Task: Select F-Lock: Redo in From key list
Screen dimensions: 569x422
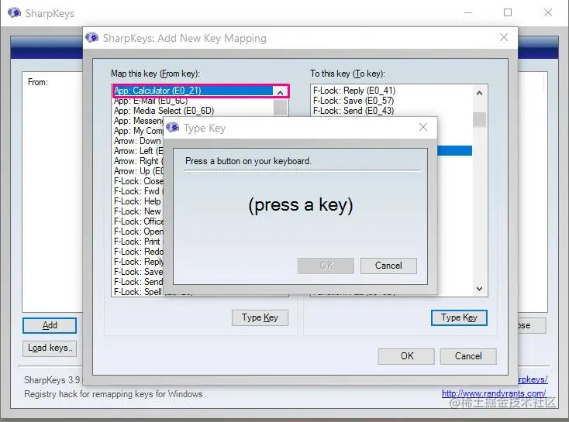Action: pos(138,252)
